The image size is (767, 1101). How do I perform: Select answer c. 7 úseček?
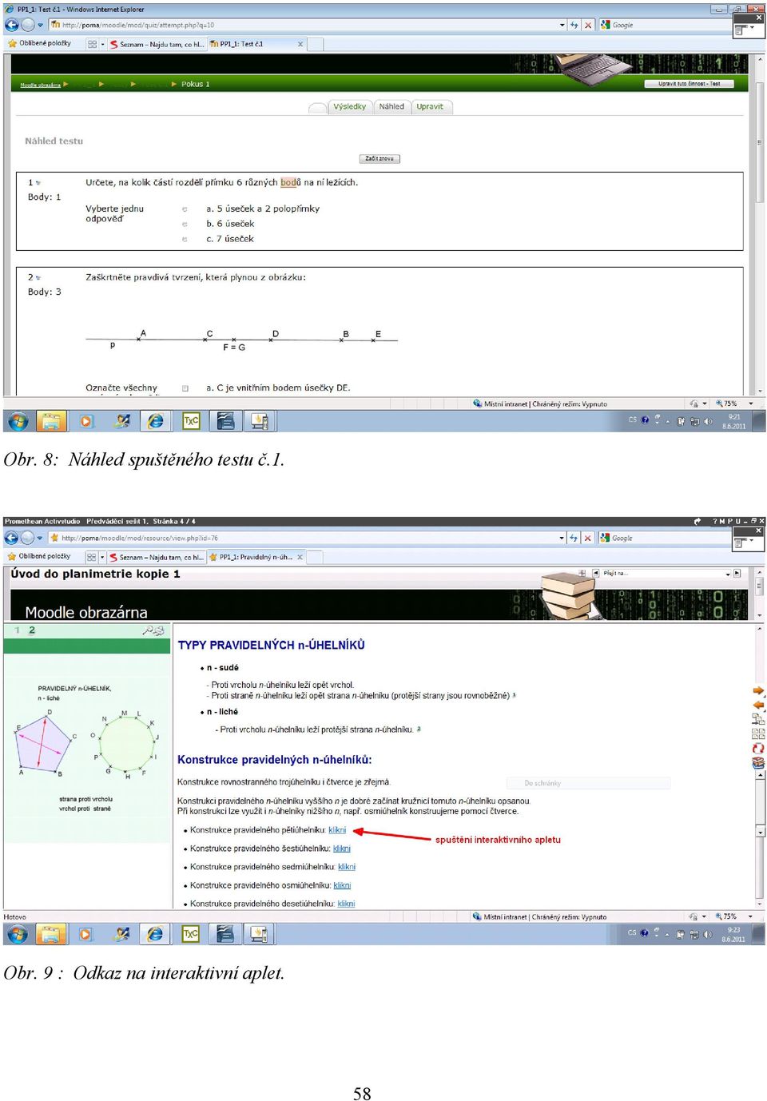tap(185, 239)
